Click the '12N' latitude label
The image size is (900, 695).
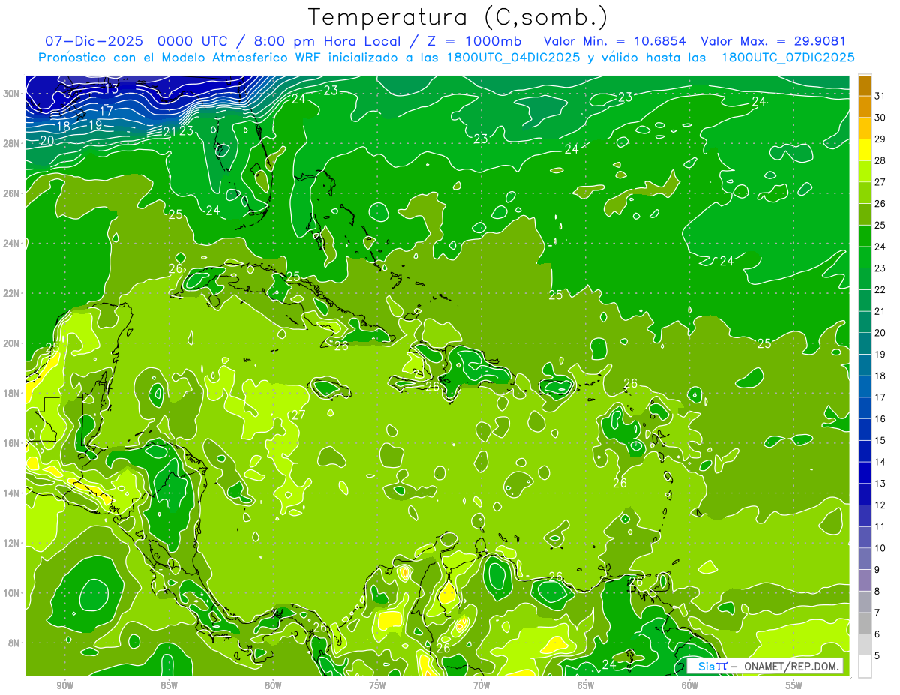(13, 543)
